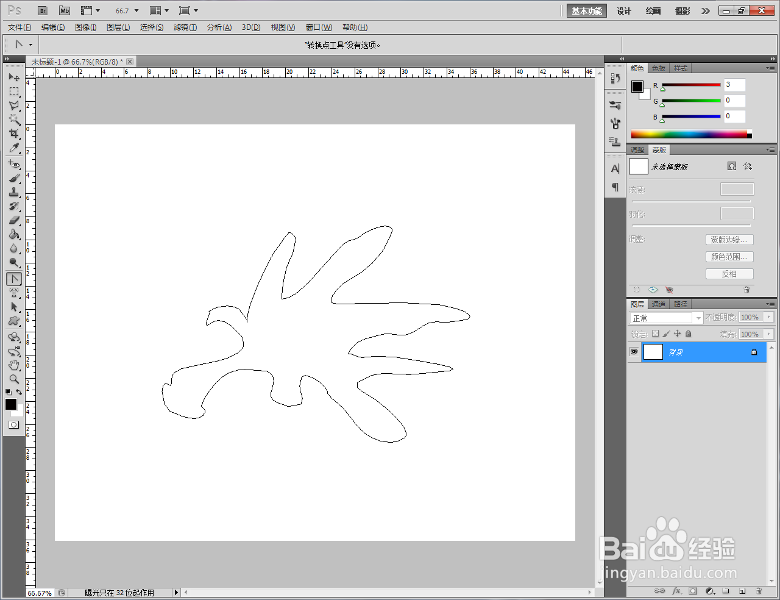Open the fill 填充 slider arrow
Screen dimensions: 780x600
769,334
